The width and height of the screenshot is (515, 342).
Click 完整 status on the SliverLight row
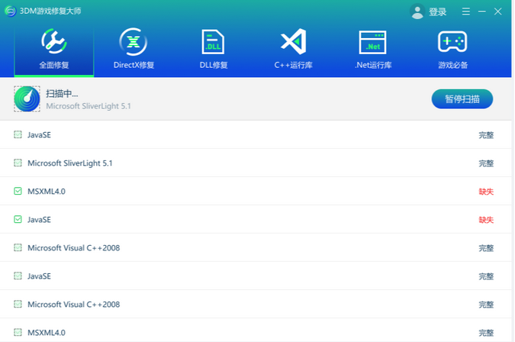pos(486,163)
